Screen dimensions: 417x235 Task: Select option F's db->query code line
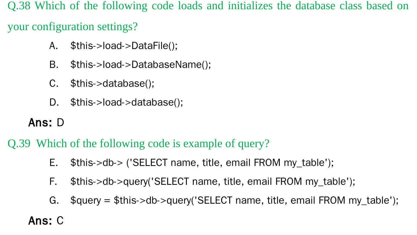(213, 182)
